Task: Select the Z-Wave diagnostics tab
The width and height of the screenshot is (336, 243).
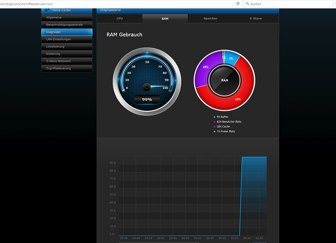Action: tap(256, 18)
